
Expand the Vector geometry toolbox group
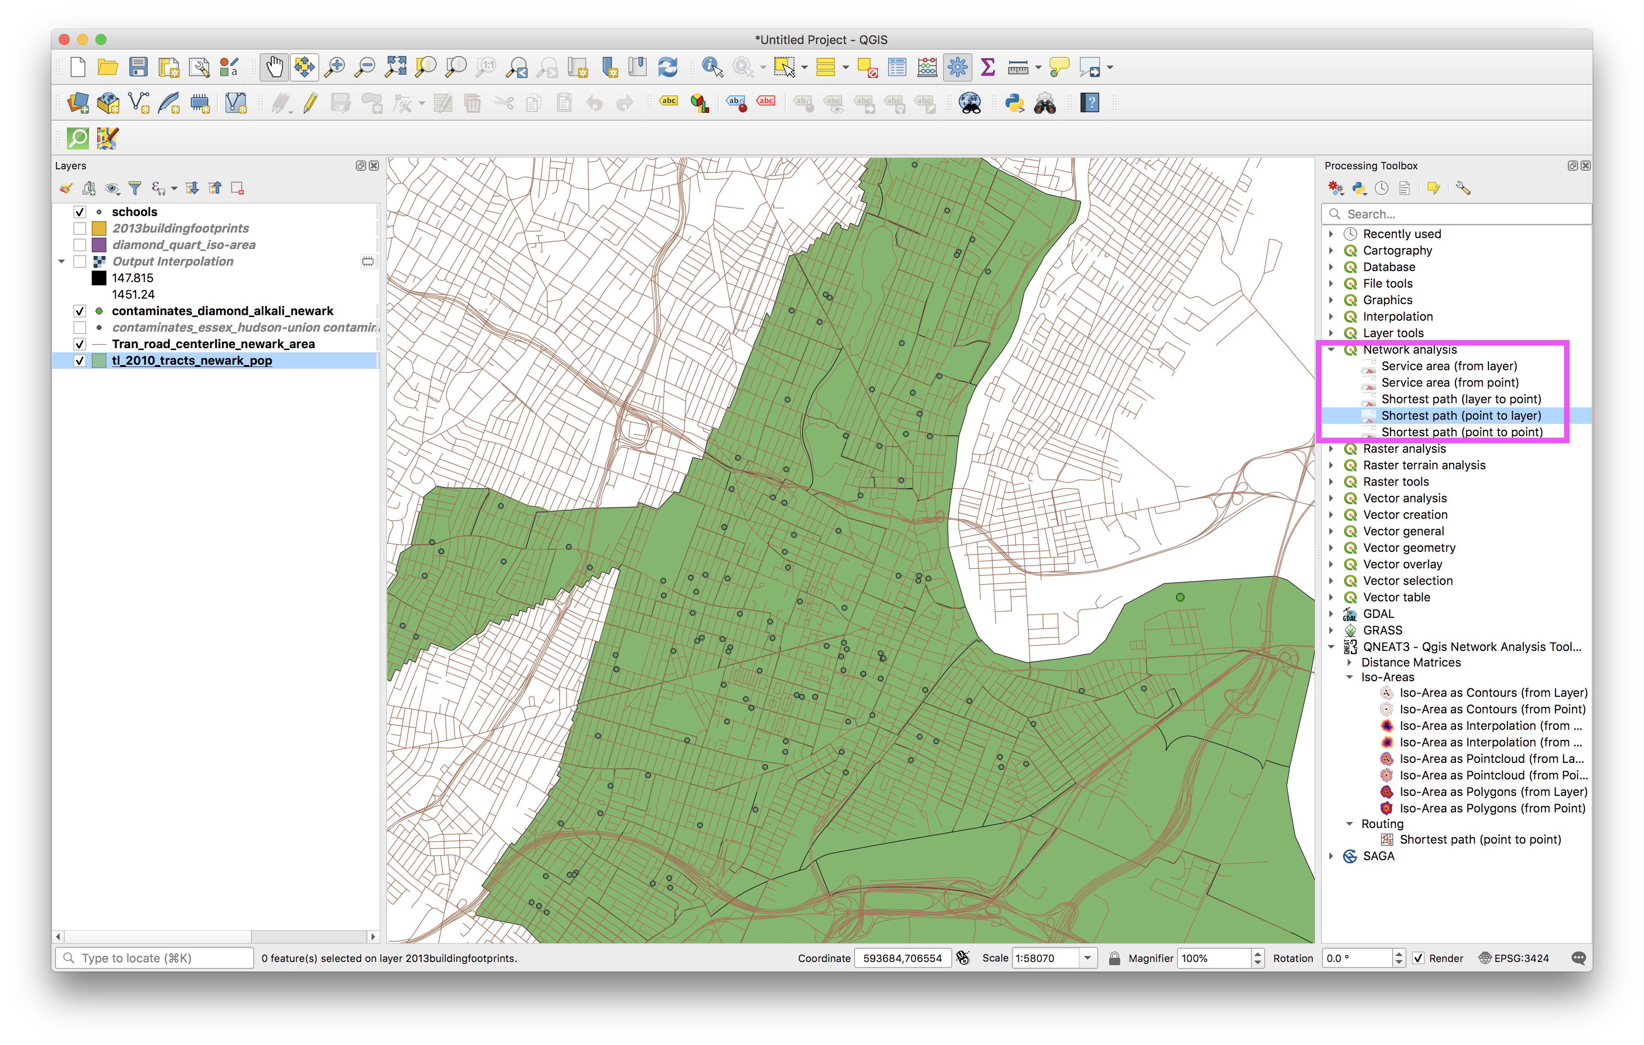(1331, 548)
